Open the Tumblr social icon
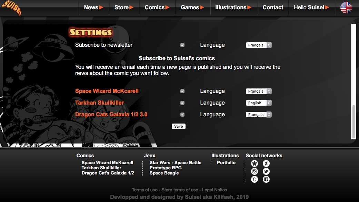 pos(255,179)
